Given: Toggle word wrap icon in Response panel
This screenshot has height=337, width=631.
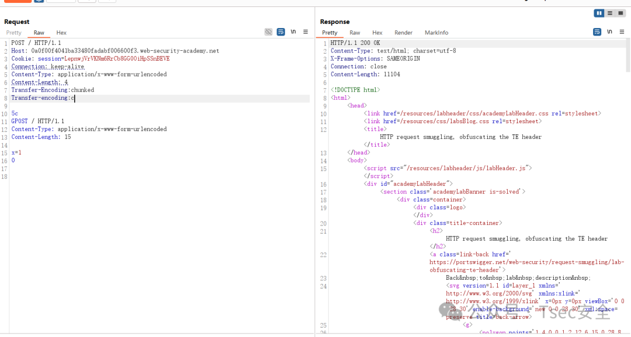Looking at the screenshot, I should click(597, 32).
